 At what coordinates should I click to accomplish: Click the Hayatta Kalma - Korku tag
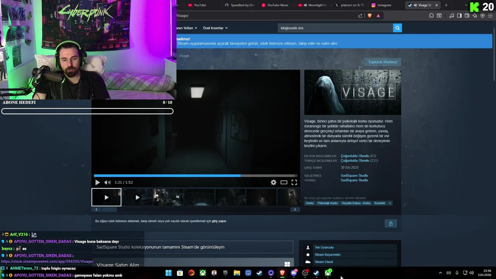[356, 203]
